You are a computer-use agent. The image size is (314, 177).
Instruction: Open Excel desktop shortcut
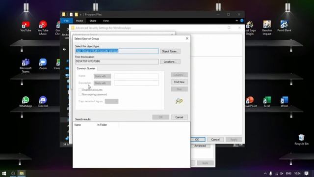click(267, 102)
